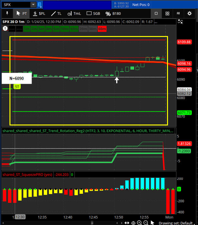This screenshot has height=225, width=198.
Task: Click the Mon label on time axis
Action: pos(169,217)
